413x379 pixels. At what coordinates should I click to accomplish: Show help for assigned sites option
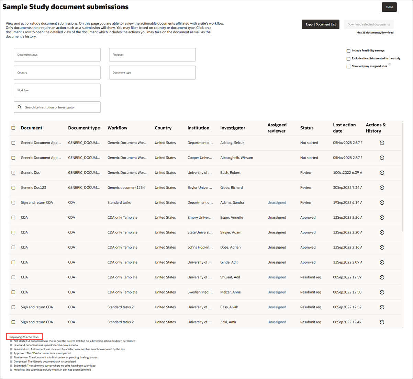(x=390, y=65)
